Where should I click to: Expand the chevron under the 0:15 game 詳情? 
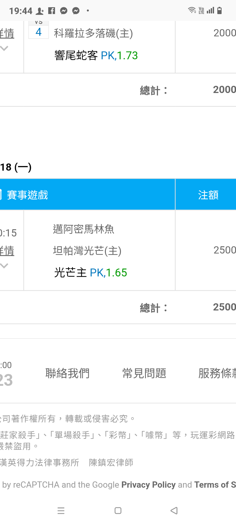(4, 266)
